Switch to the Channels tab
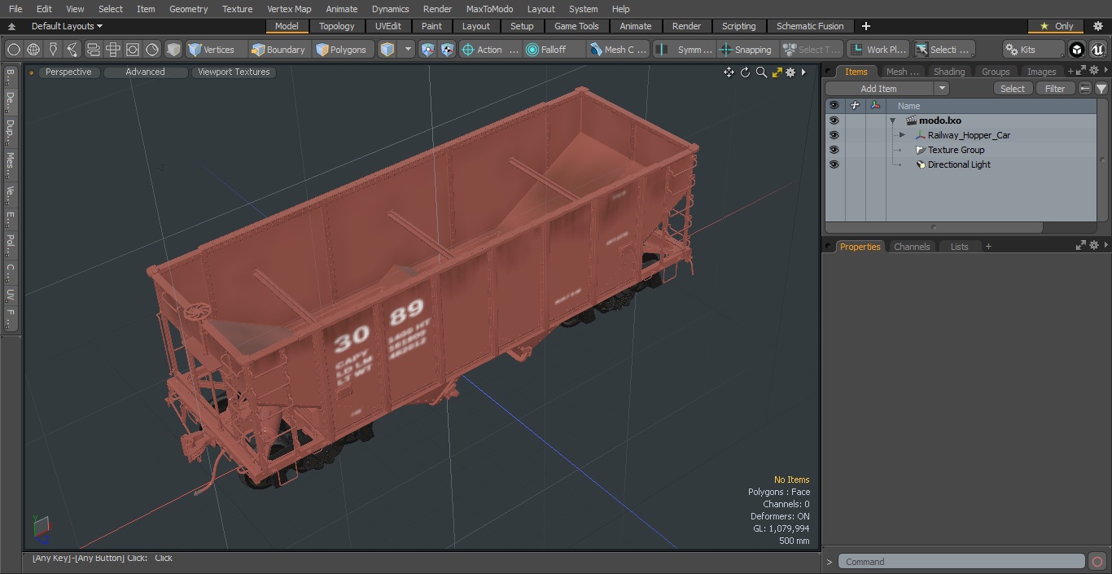The image size is (1112, 574). click(x=912, y=246)
